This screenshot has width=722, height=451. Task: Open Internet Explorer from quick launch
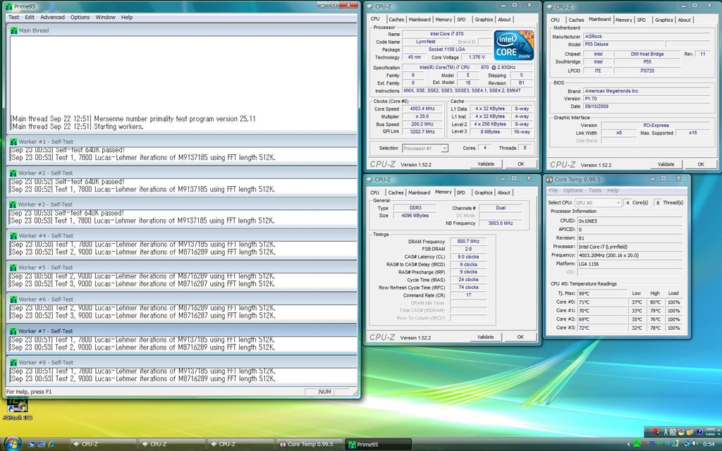coord(51,444)
